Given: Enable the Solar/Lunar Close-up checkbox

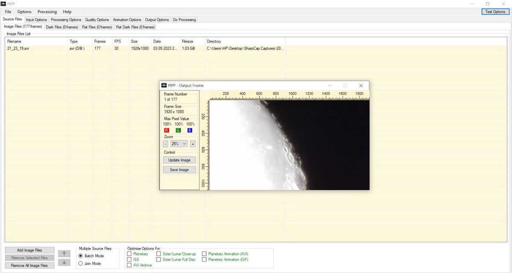Looking at the screenshot, I should point(159,254).
